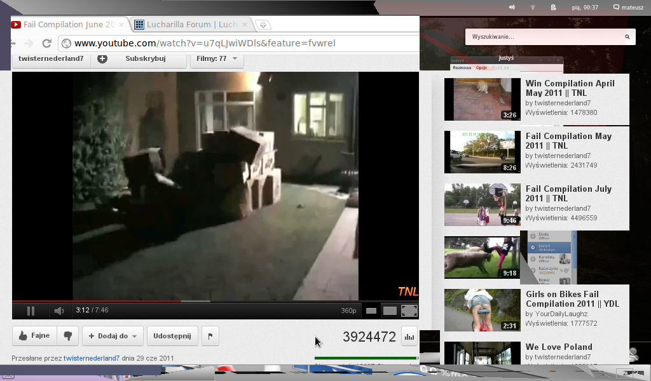
Task: Select Duda in the contact list window
Action: [x=549, y=236]
